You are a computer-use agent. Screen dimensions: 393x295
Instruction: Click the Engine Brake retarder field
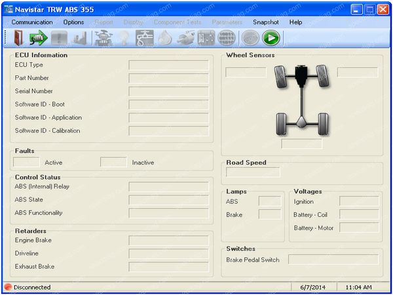[x=168, y=241]
